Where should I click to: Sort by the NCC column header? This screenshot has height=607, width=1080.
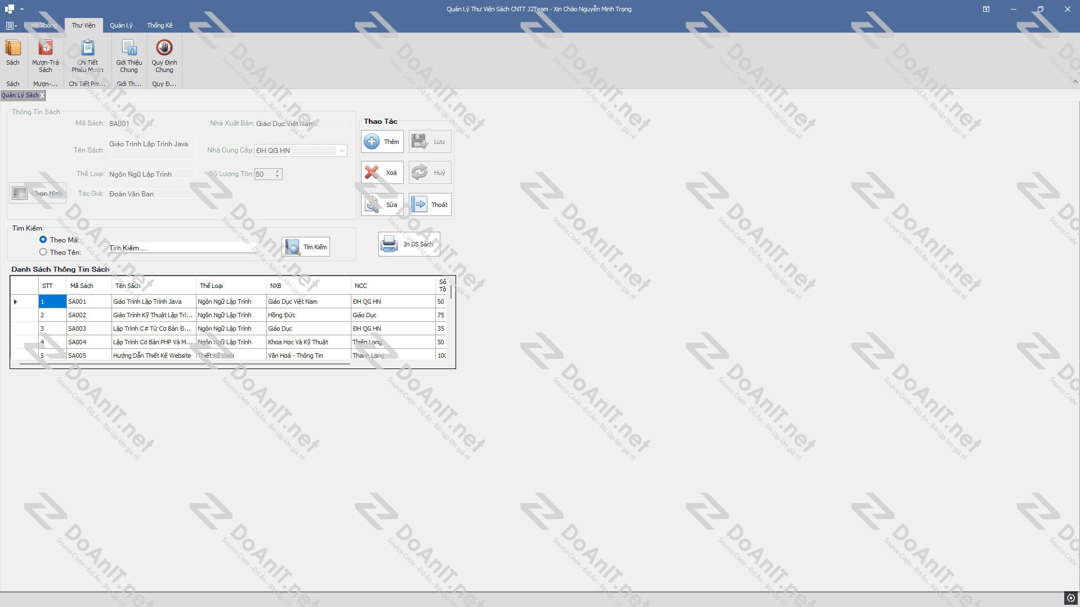pos(393,286)
